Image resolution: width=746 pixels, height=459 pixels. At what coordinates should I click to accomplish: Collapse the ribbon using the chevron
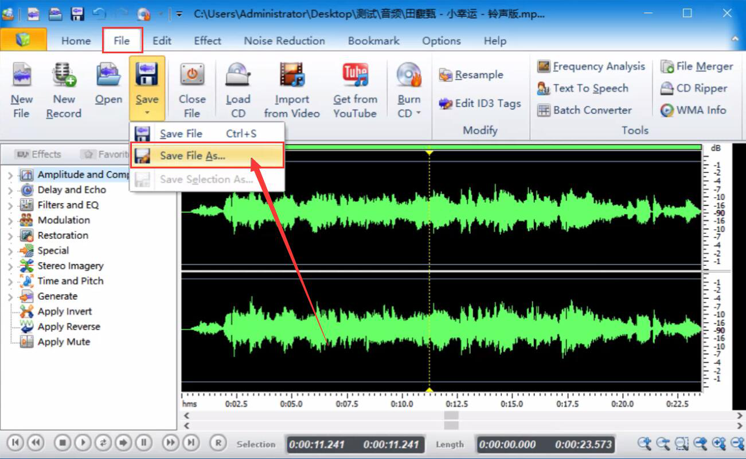[x=735, y=39]
